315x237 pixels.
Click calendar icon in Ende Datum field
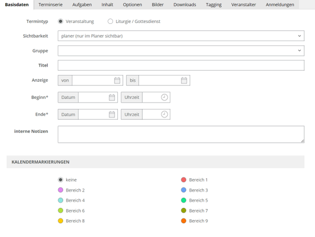click(112, 114)
